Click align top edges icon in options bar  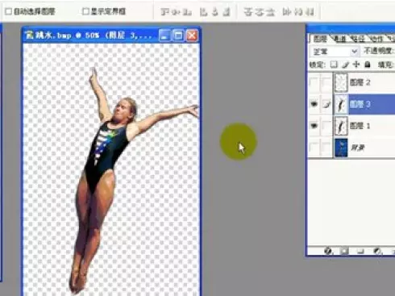click(164, 12)
